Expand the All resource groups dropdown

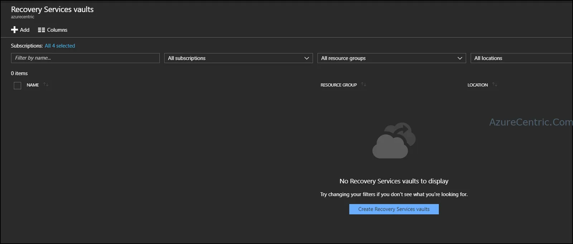pos(392,58)
